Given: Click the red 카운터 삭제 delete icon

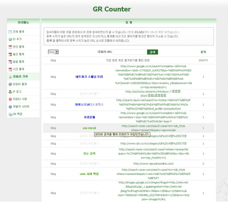Looking at the screenshot, I should 10,99.
